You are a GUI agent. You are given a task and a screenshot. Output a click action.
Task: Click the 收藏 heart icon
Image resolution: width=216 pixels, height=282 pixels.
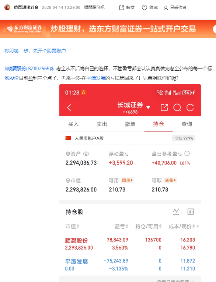click(144, 8)
